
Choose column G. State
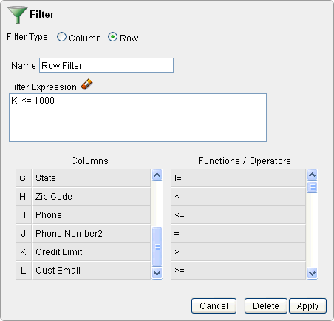(83, 178)
